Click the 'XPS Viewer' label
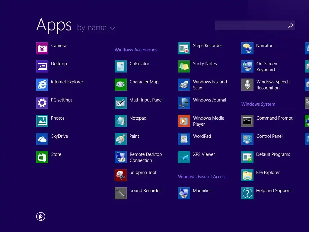 click(x=204, y=154)
